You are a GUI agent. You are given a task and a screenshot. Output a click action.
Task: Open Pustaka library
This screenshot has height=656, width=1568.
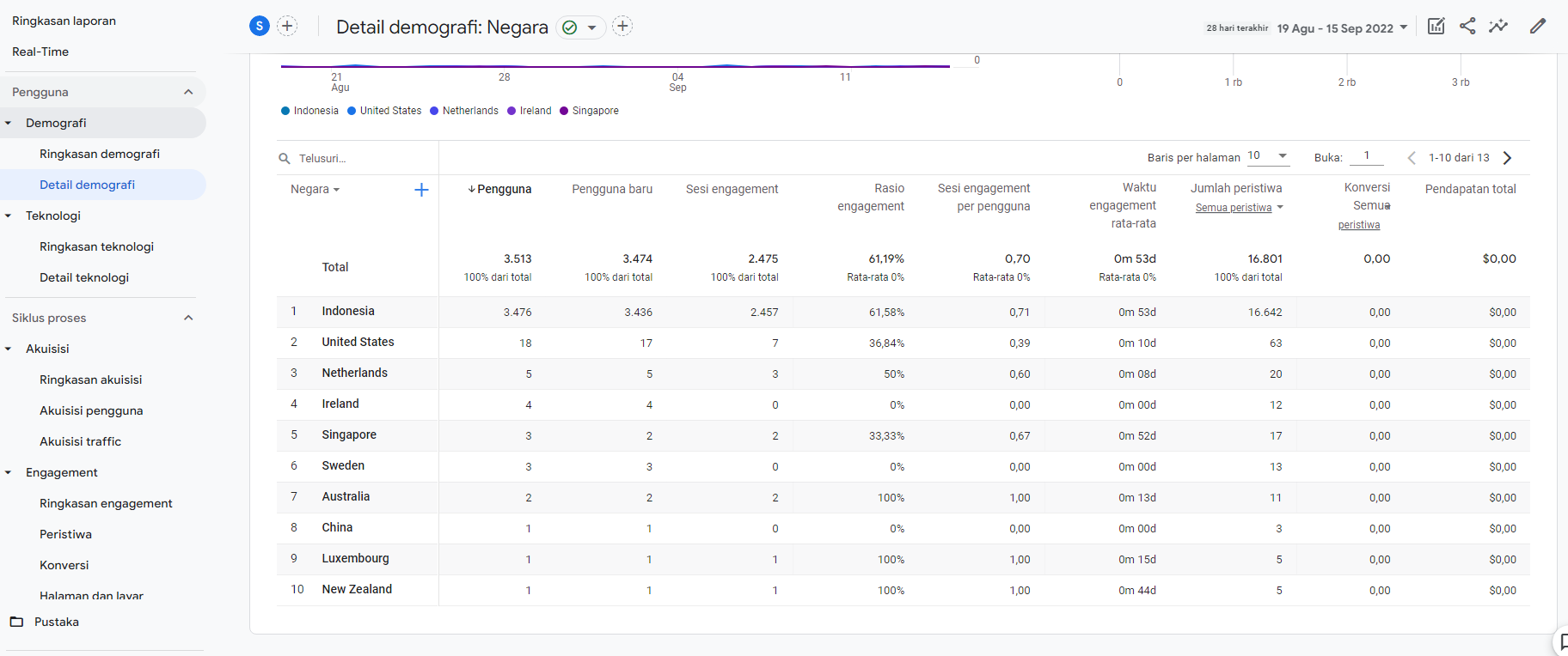(x=57, y=622)
